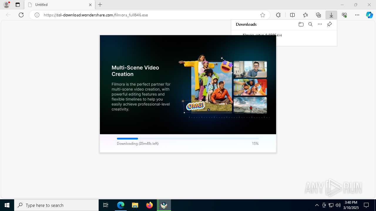
Task: Open Browser essentials heart icon
Action: click(x=344, y=15)
